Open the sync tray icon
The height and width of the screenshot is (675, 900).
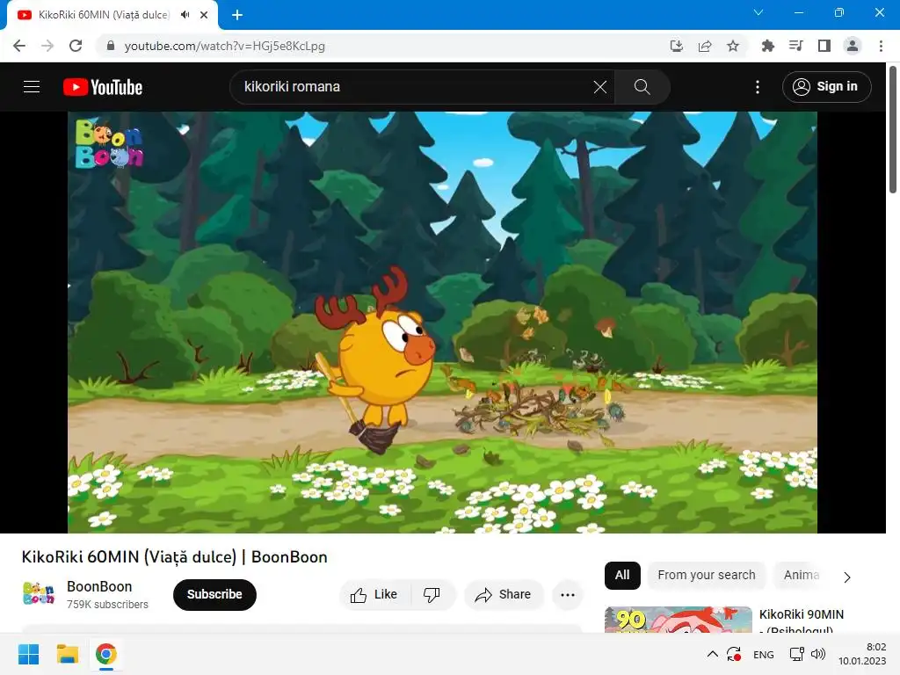[734, 654]
